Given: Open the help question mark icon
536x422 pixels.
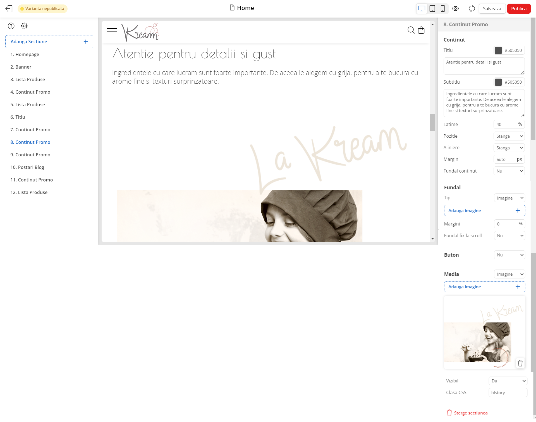Looking at the screenshot, I should click(x=11, y=26).
